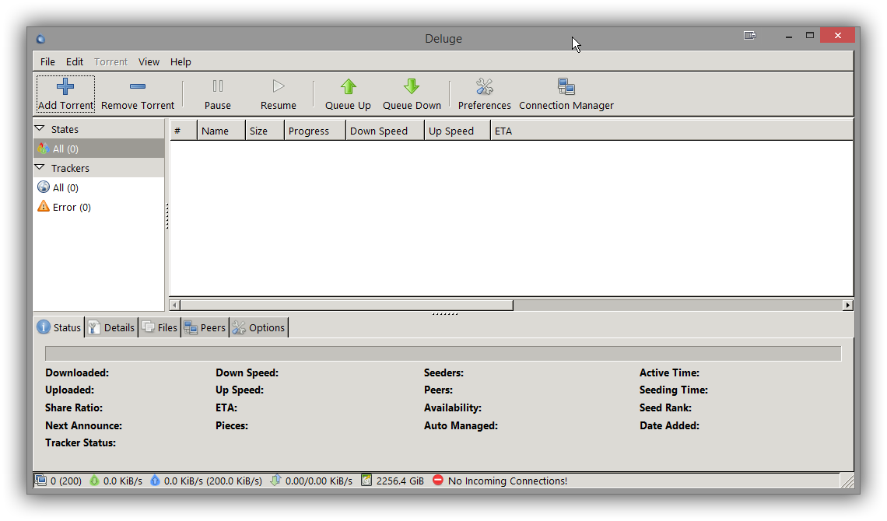Open Preferences with the tools icon
The width and height of the screenshot is (887, 521).
484,86
